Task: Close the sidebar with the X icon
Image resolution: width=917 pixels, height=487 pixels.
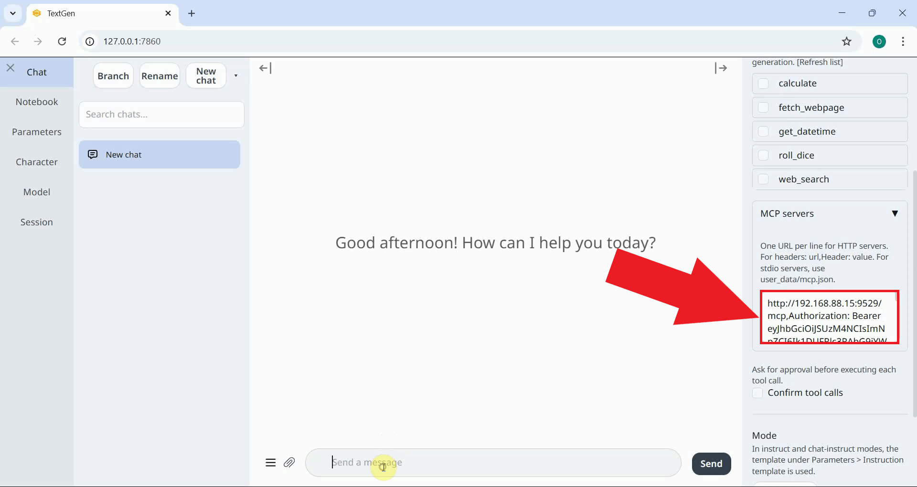Action: click(x=11, y=68)
